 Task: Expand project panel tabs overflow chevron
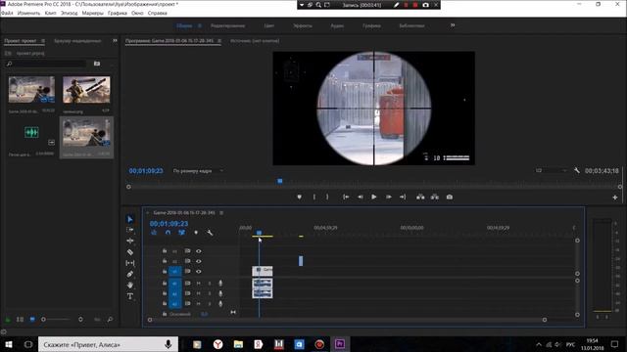(115, 41)
